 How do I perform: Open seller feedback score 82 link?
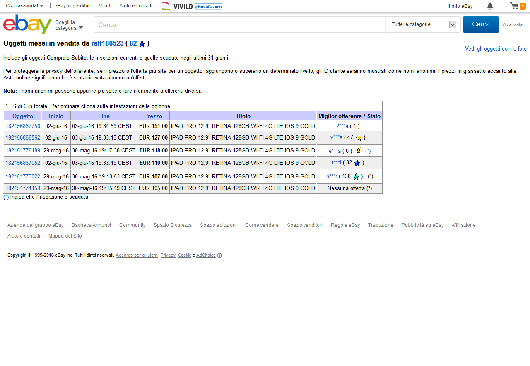pos(133,43)
